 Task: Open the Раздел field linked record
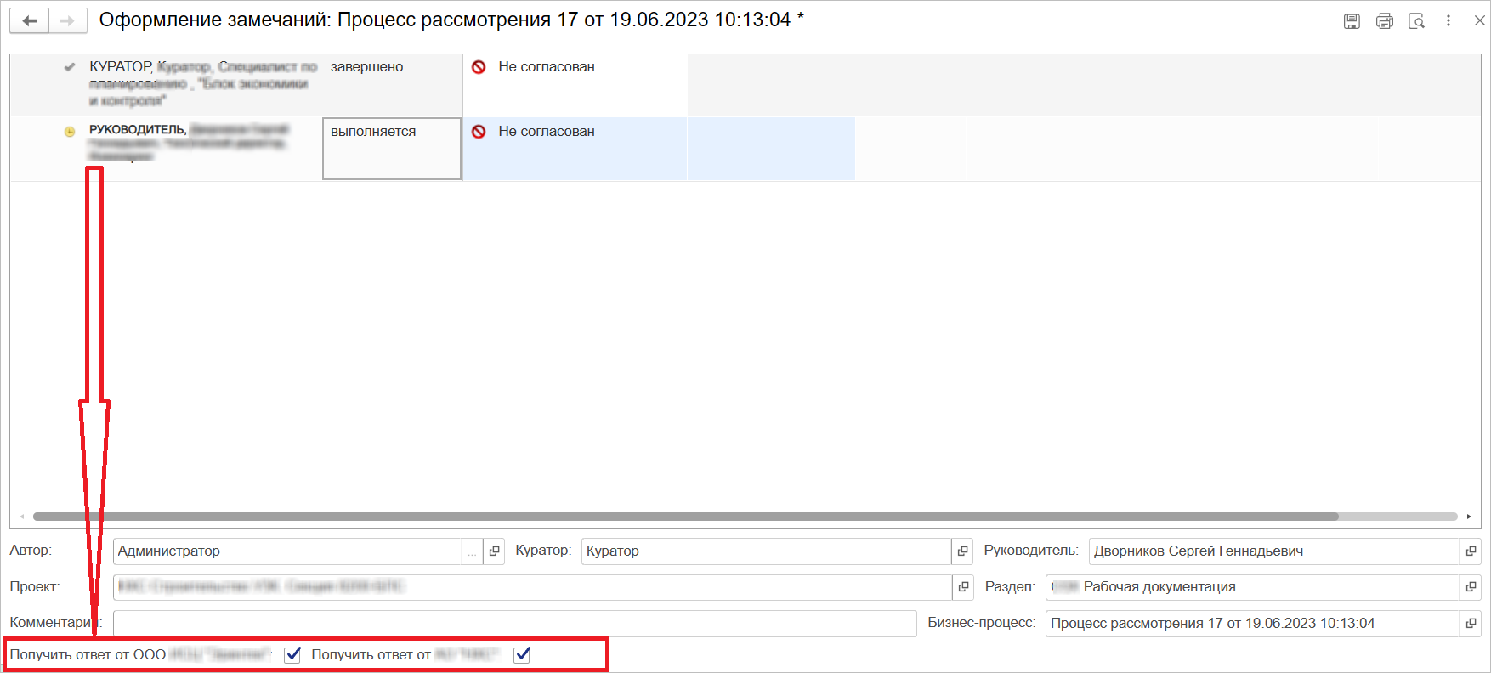1471,587
